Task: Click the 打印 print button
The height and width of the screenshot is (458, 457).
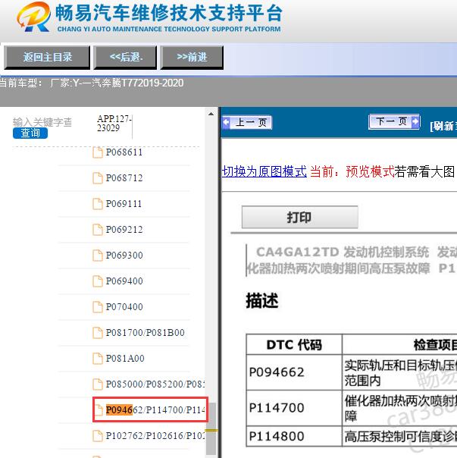Action: pyautogui.click(x=300, y=217)
